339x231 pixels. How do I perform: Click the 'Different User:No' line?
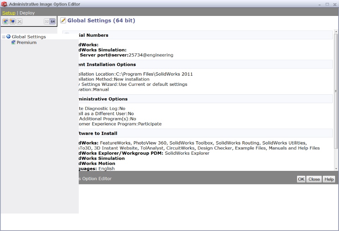coord(106,113)
